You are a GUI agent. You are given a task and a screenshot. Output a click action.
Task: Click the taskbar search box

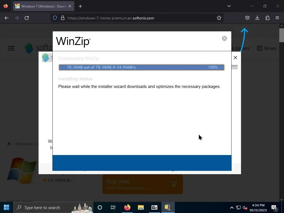(x=53, y=207)
